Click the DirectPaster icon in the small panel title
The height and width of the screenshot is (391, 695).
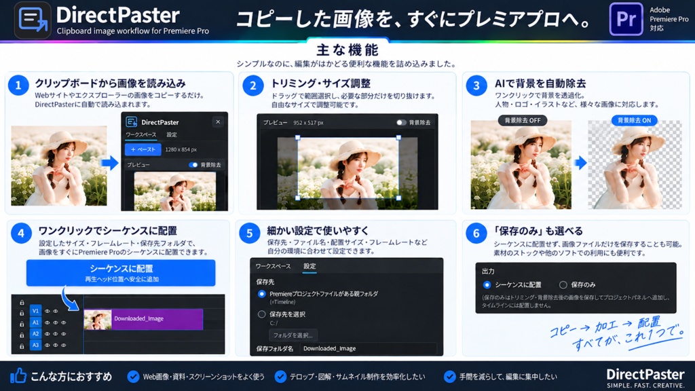point(131,122)
